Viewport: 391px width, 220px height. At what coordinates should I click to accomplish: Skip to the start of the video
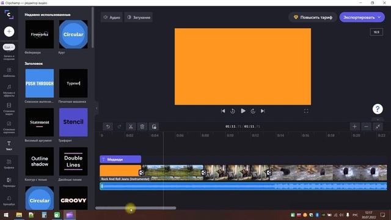click(x=223, y=111)
